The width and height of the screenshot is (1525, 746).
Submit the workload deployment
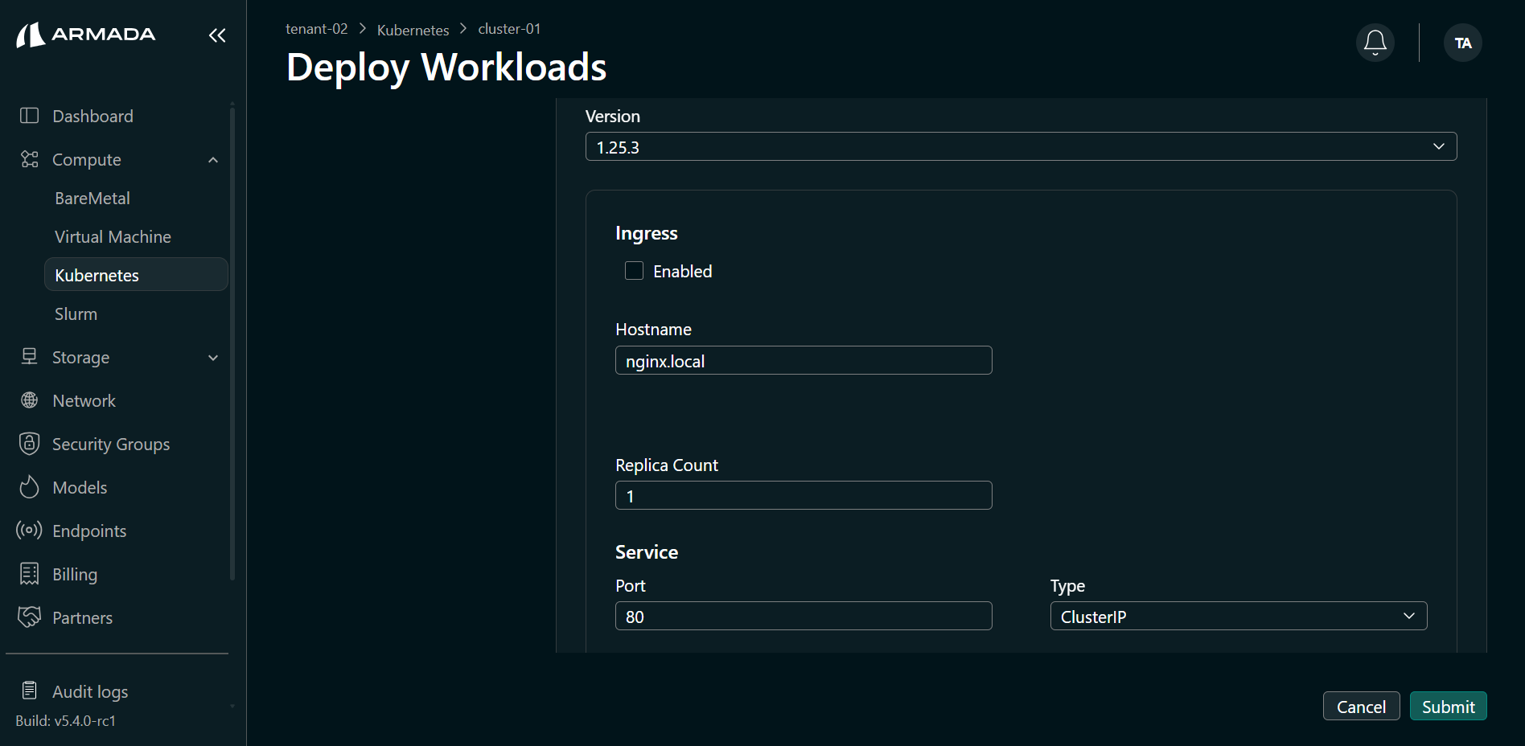[1448, 707]
